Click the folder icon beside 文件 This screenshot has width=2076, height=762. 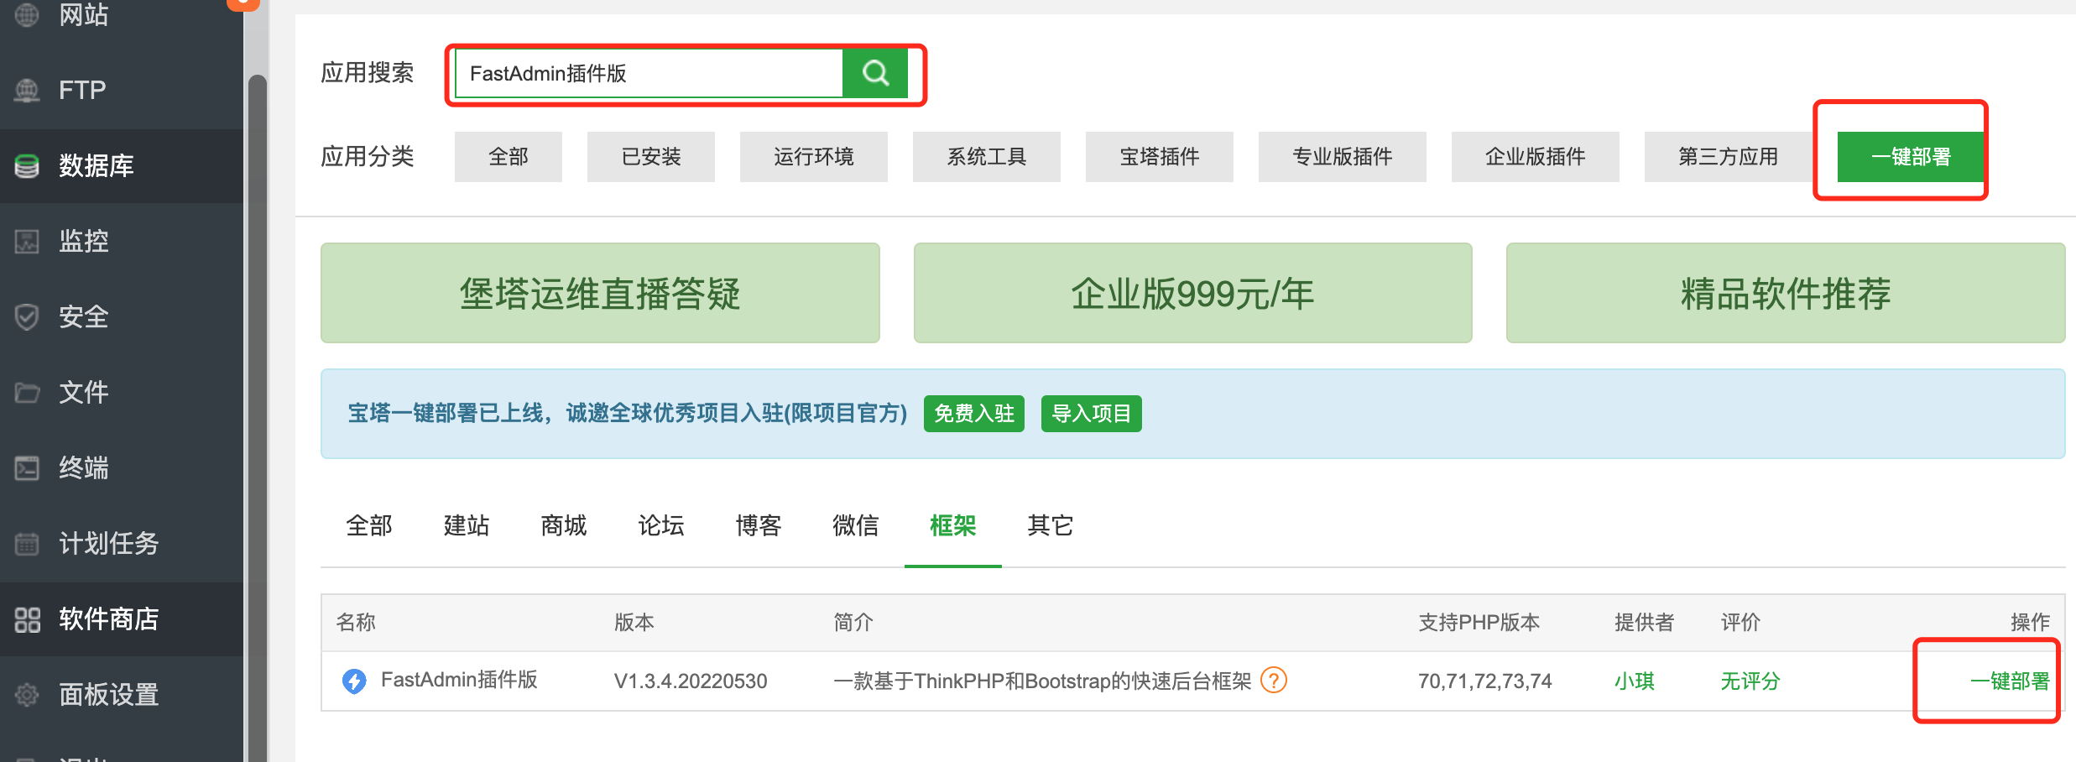point(27,392)
